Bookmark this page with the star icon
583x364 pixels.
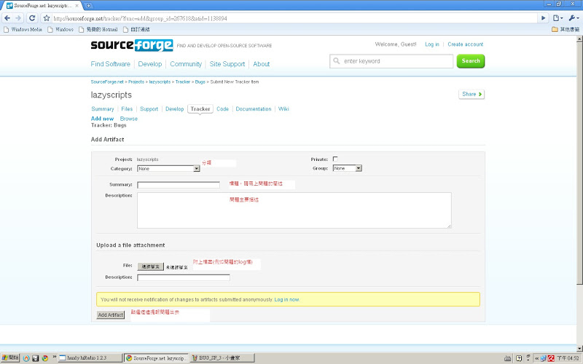pos(47,17)
